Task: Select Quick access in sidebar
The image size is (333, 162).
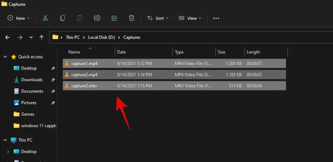Action: 30,57
